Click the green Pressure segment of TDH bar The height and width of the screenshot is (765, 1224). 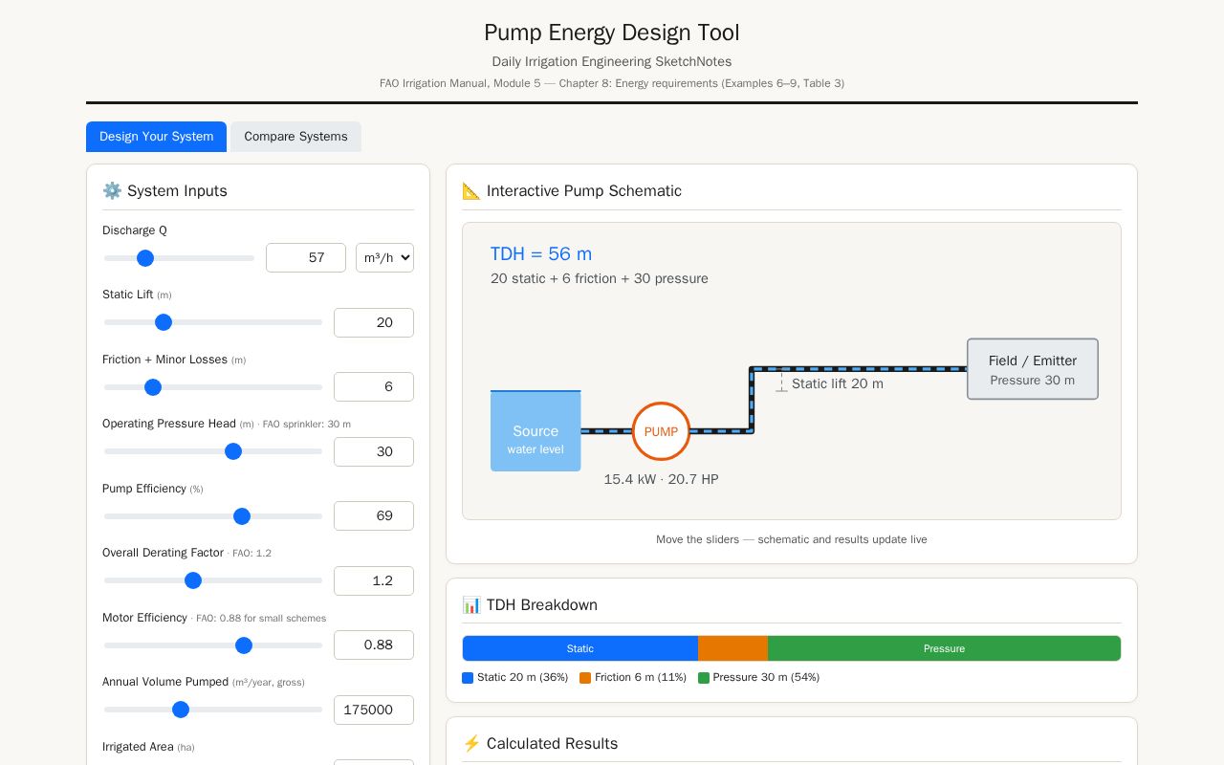tap(944, 648)
